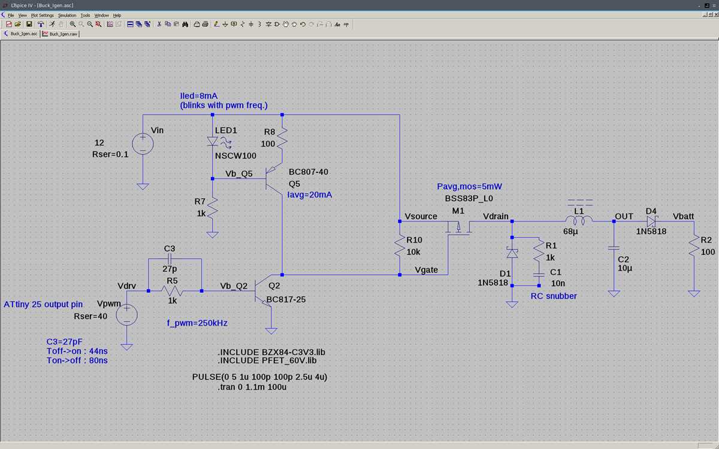Select the Copy tool icon
The width and height of the screenshot is (719, 449).
[168, 24]
